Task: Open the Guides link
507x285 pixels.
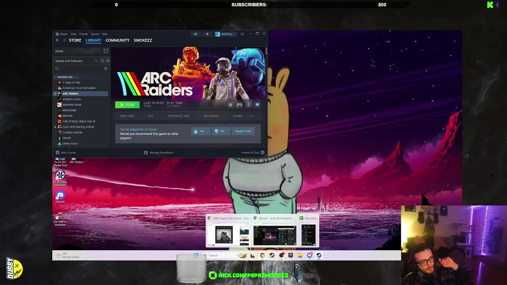Action: point(237,116)
